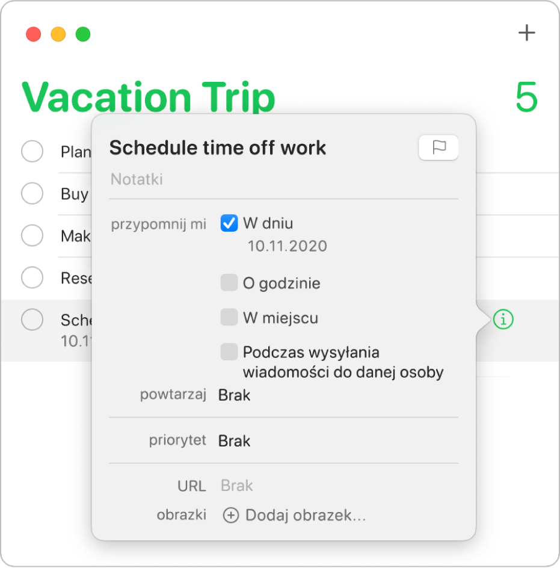560x568 pixels.
Task: Click the green info icon
Action: click(503, 320)
